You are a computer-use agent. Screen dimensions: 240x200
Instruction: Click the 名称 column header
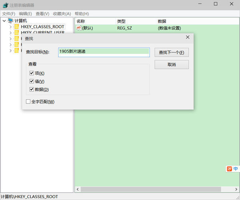tap(81, 21)
